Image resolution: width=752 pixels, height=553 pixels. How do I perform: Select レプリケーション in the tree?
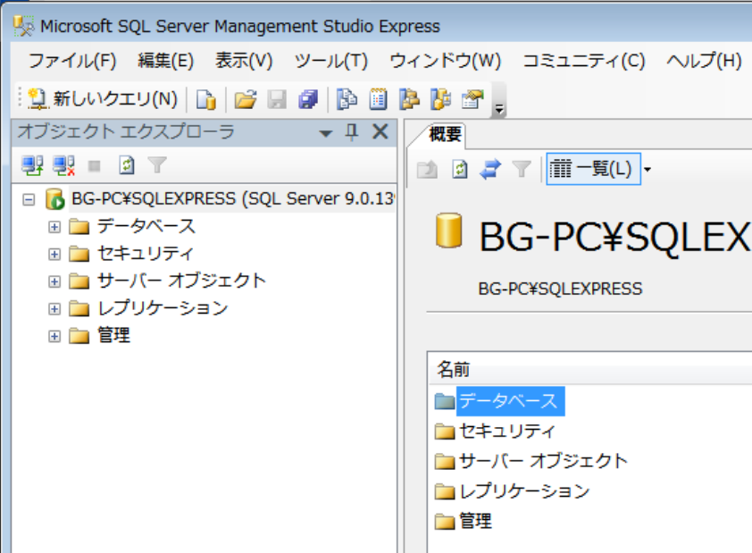click(x=163, y=308)
